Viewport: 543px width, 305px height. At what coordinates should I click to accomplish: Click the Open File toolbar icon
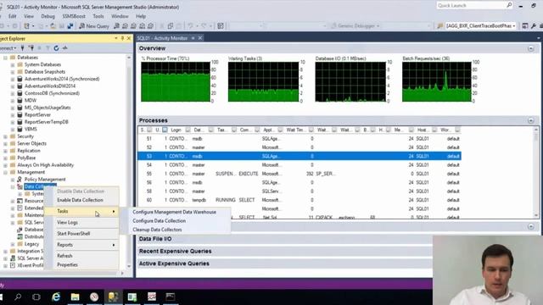[53, 26]
